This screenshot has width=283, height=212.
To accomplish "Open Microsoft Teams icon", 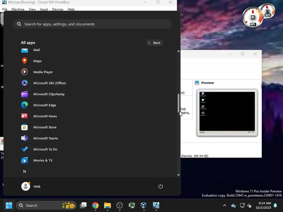I will click(x=25, y=138).
